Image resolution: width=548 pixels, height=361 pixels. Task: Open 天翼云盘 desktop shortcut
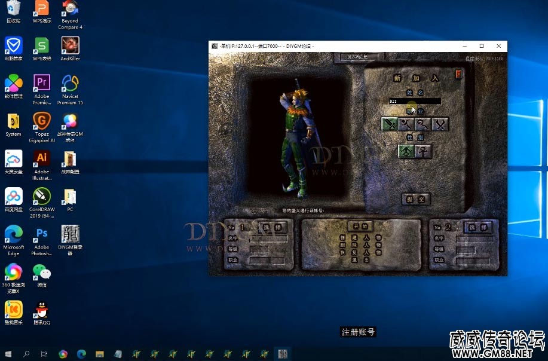[13, 162]
